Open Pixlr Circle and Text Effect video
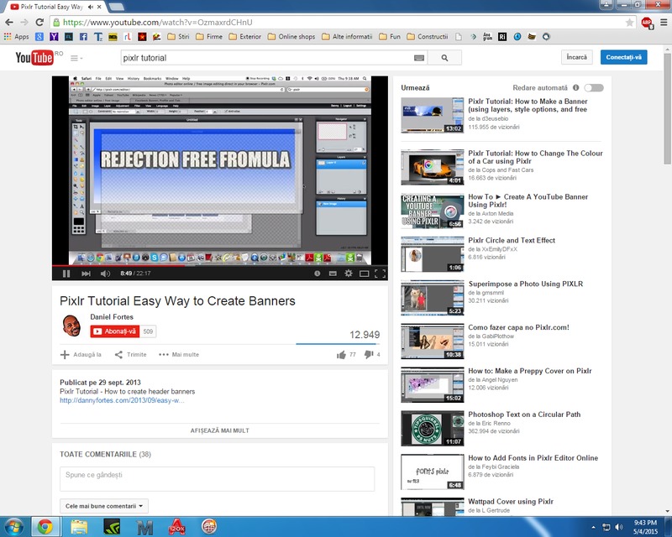Viewport: 672px width, 537px height. point(512,240)
